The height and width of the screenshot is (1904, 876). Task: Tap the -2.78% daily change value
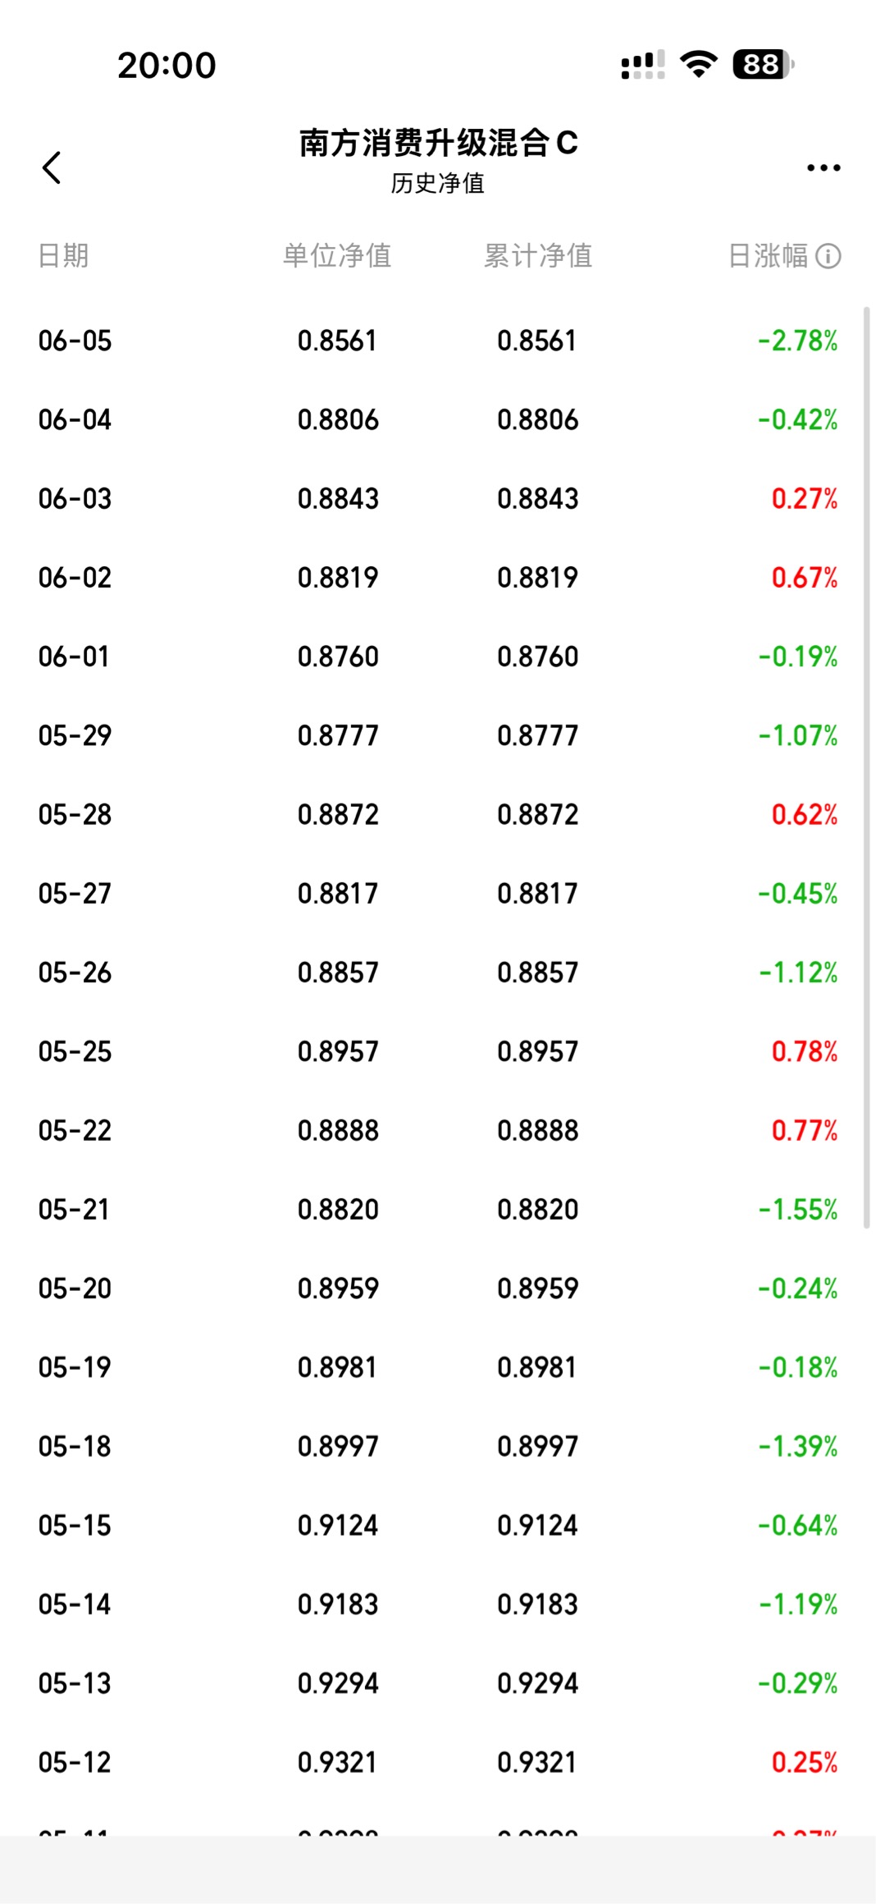pyautogui.click(x=798, y=341)
